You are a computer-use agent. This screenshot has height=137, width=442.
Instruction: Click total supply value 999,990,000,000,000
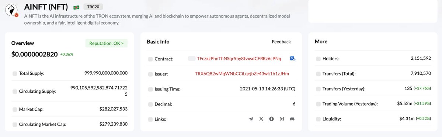(106, 73)
